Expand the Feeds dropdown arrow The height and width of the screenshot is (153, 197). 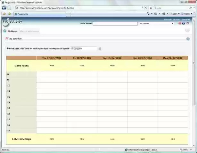160,14
